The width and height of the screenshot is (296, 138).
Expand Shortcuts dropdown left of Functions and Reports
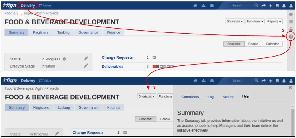point(234,21)
